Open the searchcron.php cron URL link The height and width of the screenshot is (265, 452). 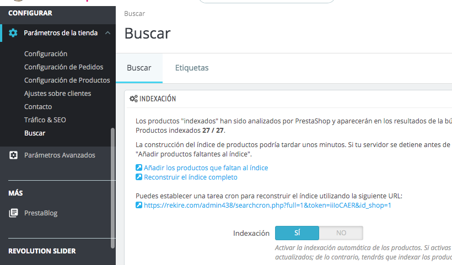267,205
